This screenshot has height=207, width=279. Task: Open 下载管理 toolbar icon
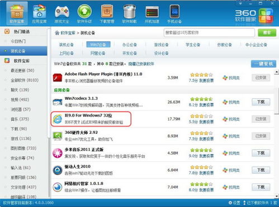pos(107,13)
